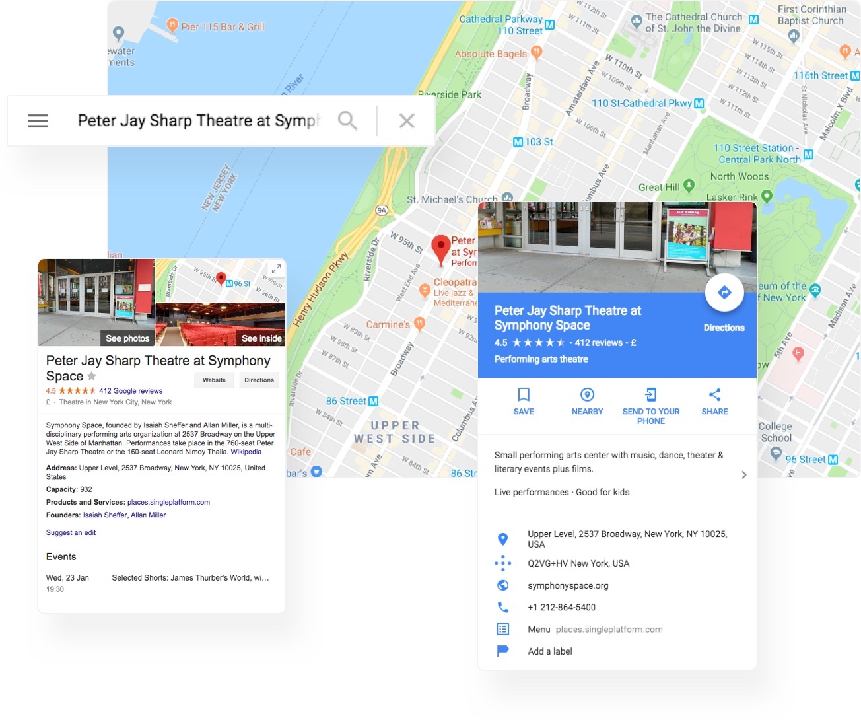Click 86 Street subway station icon

click(373, 401)
